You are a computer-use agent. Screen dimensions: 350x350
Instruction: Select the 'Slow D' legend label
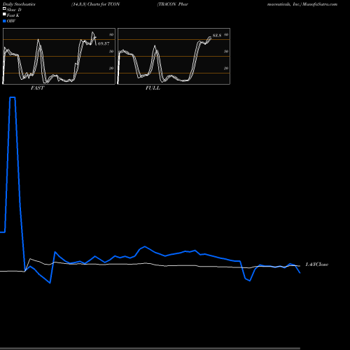pyautogui.click(x=14, y=10)
